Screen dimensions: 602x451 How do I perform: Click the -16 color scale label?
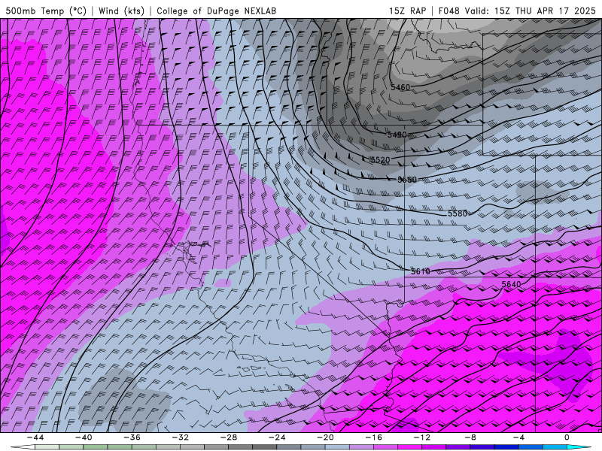[373, 437]
